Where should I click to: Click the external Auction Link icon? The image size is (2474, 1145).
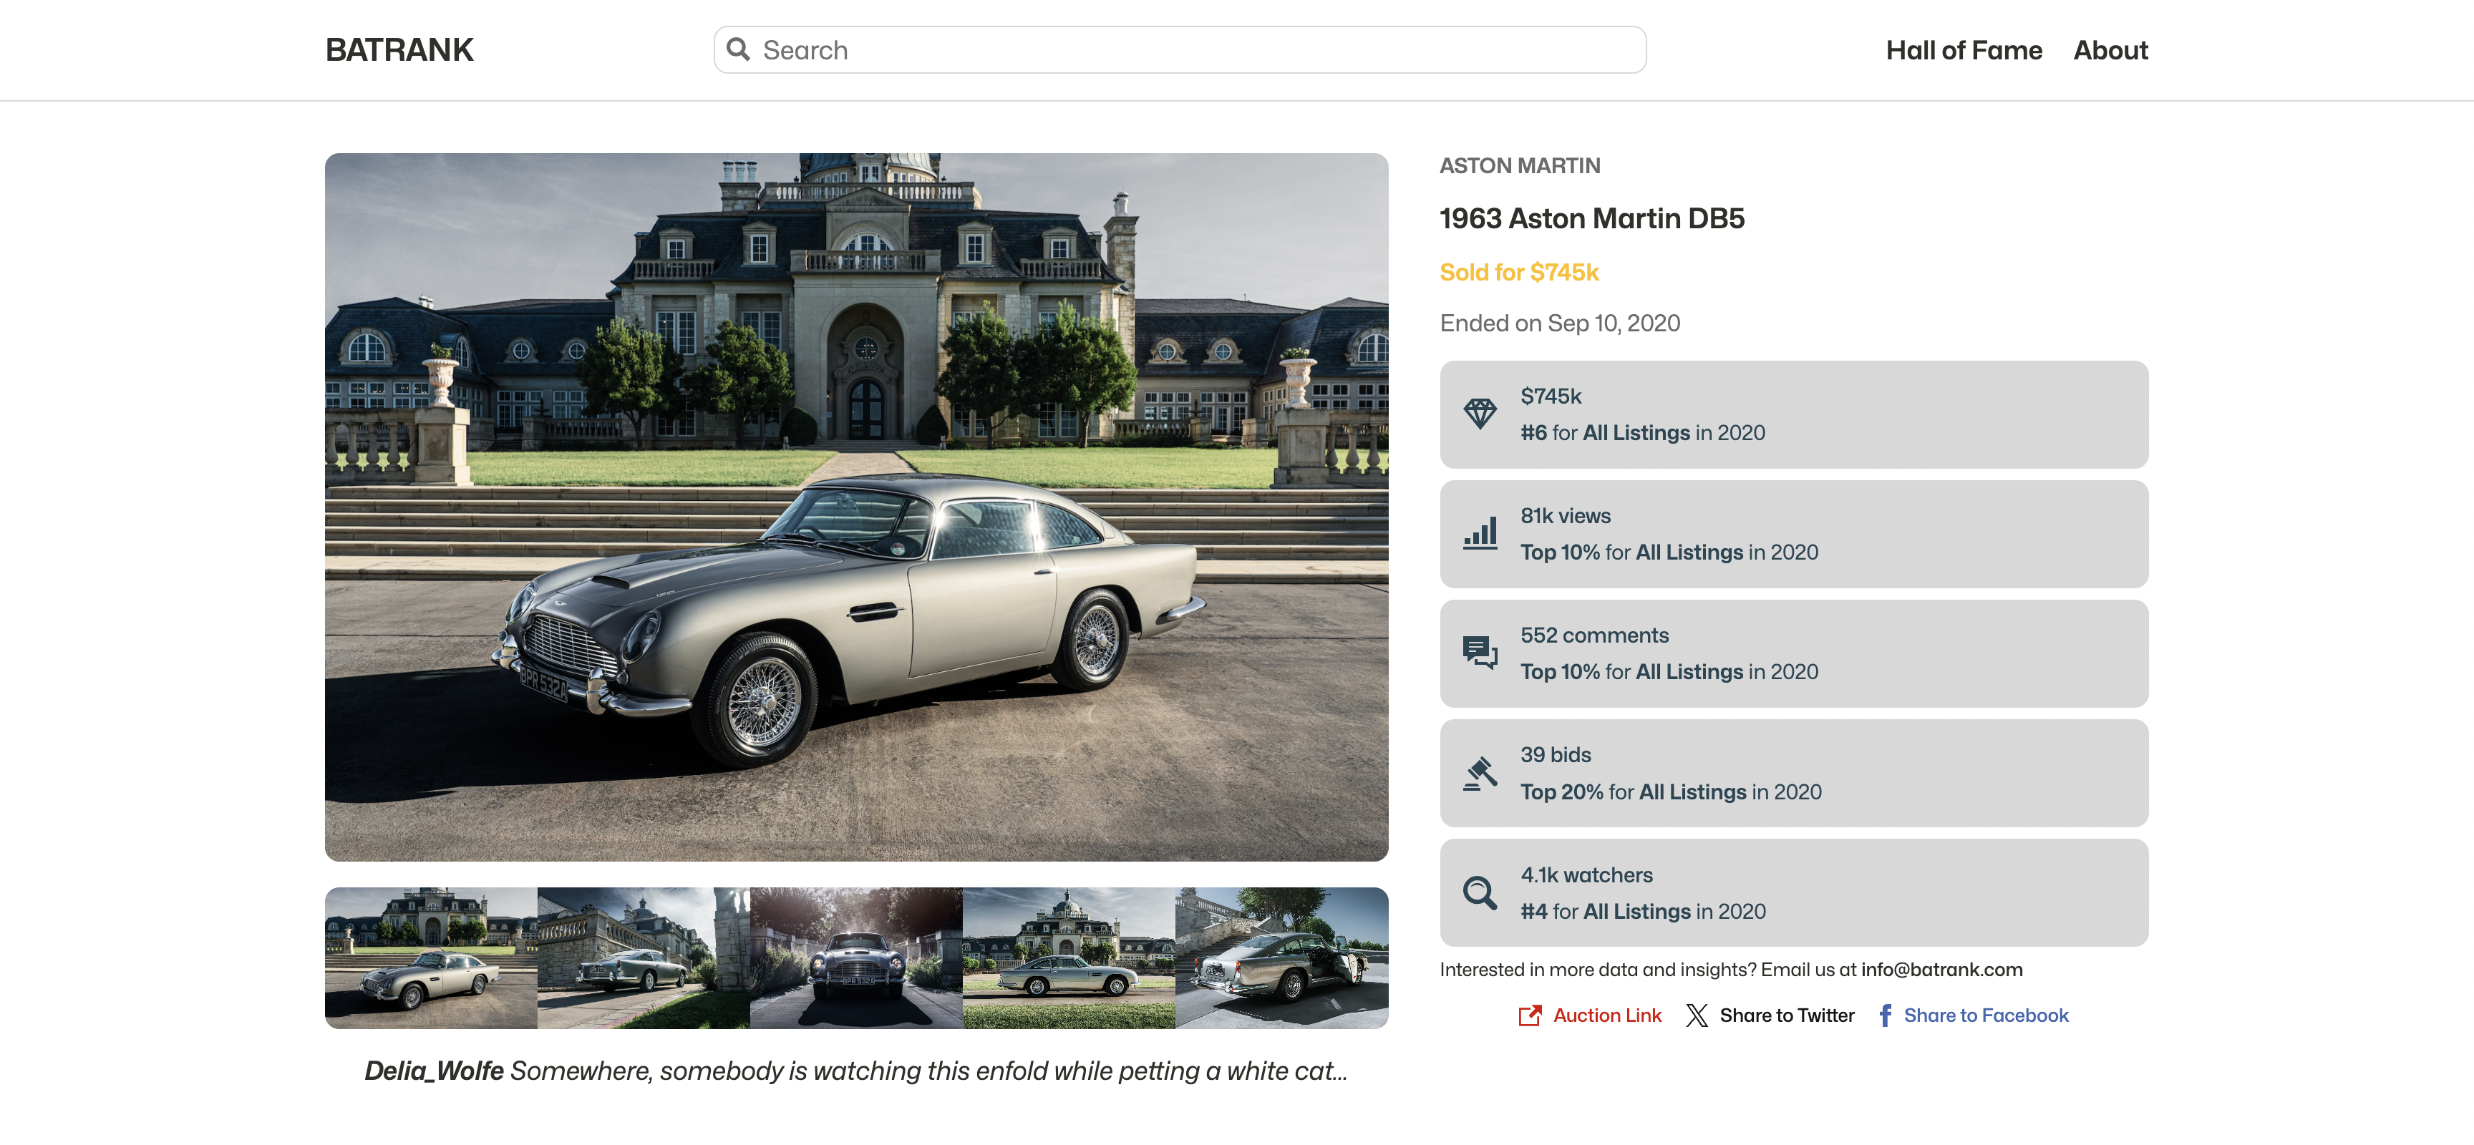click(1529, 1015)
